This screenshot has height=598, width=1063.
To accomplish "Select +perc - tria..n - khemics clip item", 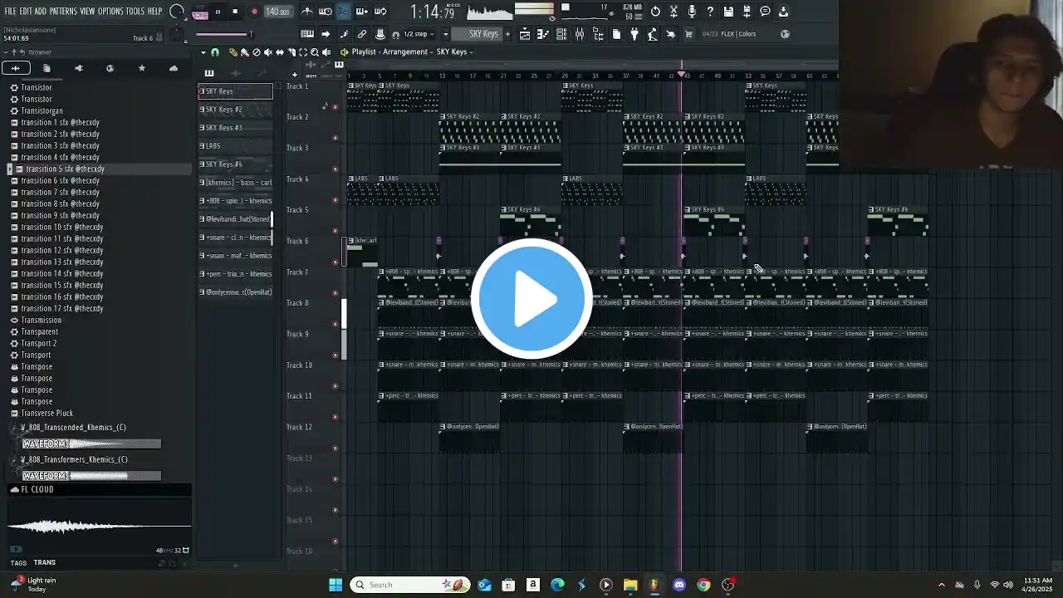I will pos(236,274).
